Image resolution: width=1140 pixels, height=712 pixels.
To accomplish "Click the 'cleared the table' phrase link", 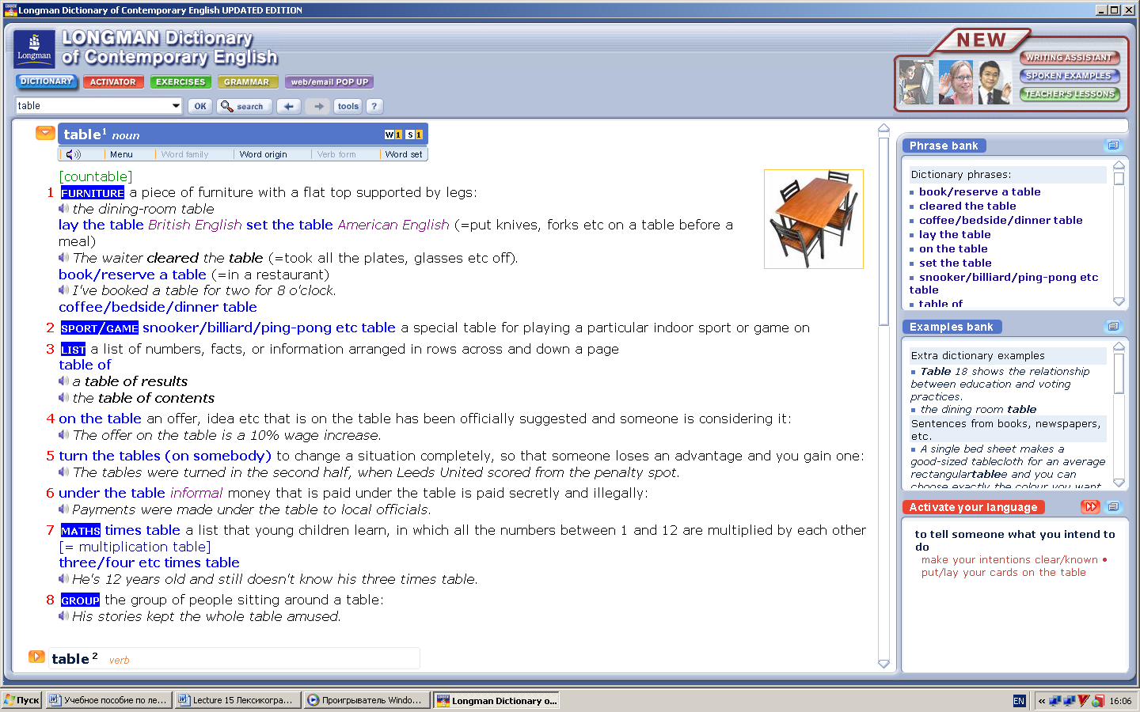I will pos(967,206).
